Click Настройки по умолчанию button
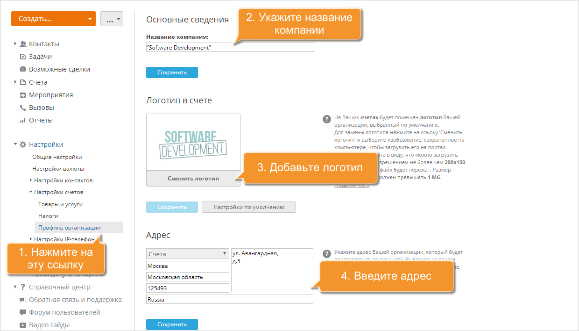This screenshot has height=331, width=579. (x=248, y=207)
